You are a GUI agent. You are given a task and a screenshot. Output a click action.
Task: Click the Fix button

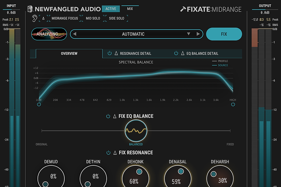pos(224,34)
